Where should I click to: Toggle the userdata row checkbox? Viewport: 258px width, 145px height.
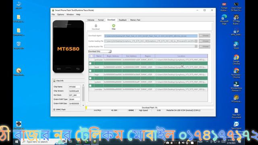tap(90, 89)
